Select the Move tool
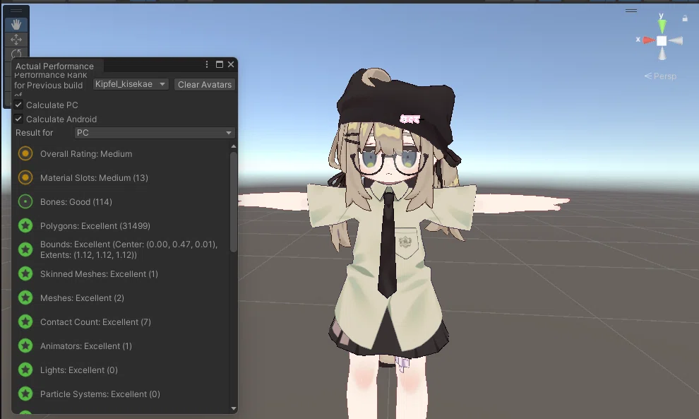Image resolution: width=699 pixels, height=419 pixels. coord(16,40)
